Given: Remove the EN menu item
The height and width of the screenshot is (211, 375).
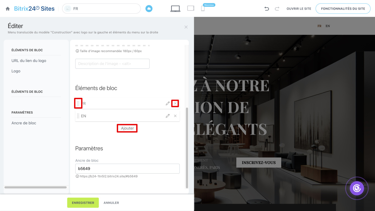Looking at the screenshot, I should point(175,116).
